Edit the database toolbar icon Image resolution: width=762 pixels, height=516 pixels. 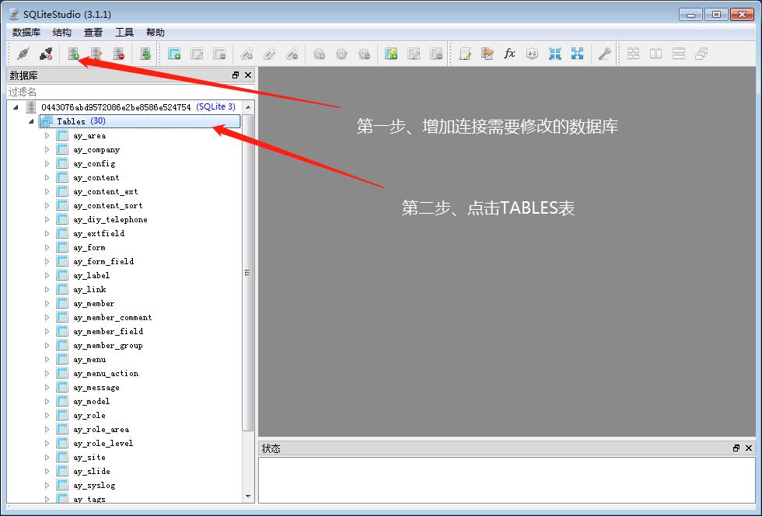click(96, 54)
